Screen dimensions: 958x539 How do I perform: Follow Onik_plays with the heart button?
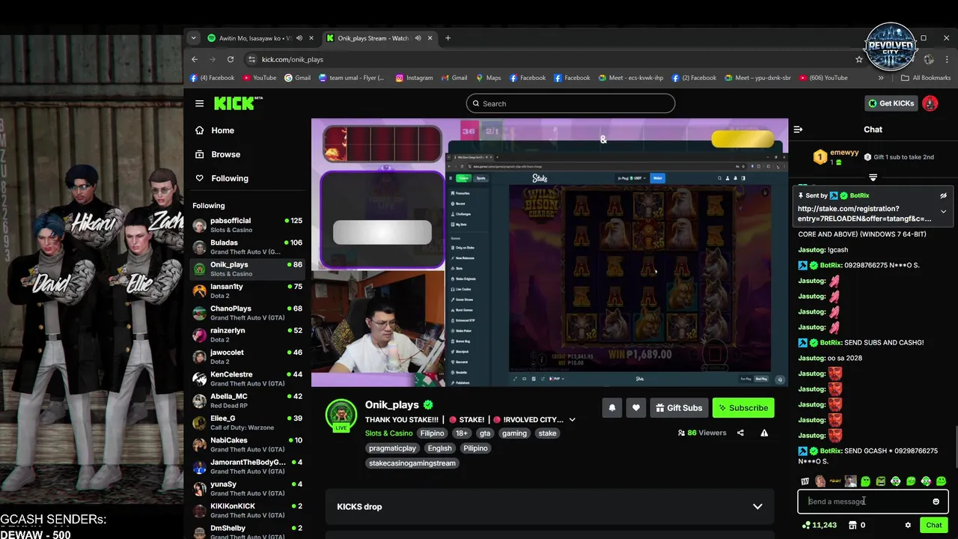tap(635, 408)
